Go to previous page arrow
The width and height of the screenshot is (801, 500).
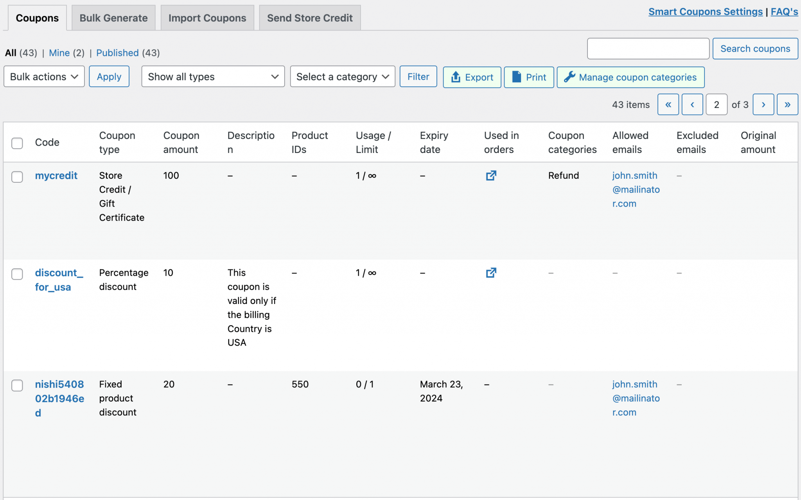692,104
